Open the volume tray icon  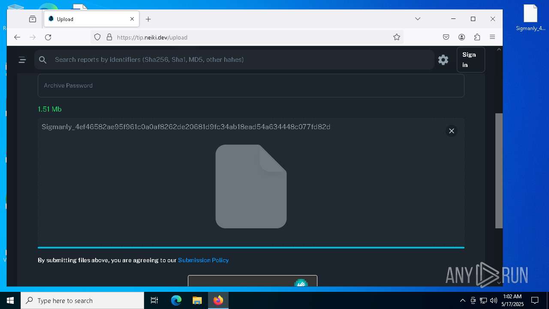point(493,300)
